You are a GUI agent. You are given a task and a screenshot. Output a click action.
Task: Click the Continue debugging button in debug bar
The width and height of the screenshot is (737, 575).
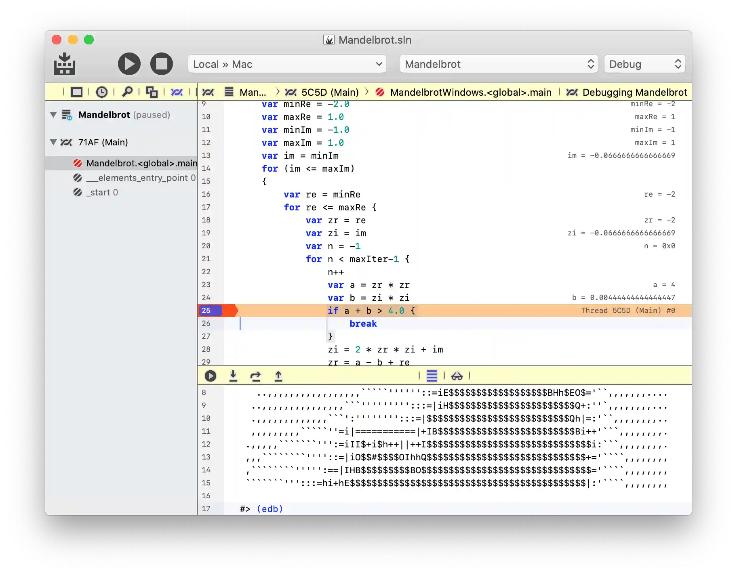(x=210, y=376)
